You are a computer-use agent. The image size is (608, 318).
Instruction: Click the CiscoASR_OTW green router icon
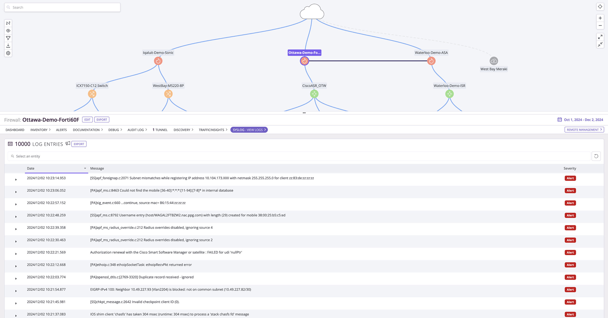(x=314, y=94)
